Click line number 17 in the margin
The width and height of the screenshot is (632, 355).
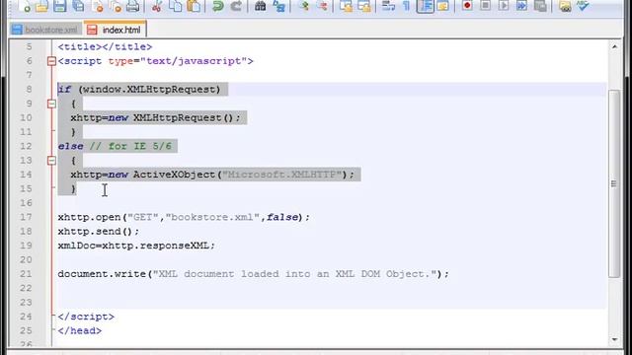pos(26,217)
